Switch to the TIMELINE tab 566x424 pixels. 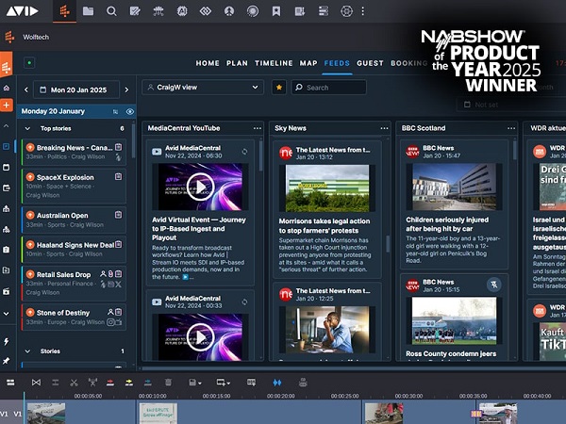pos(274,63)
